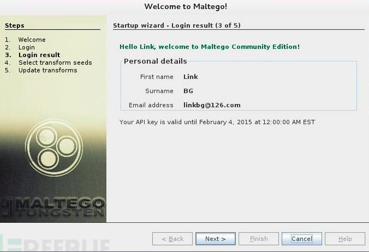Click the Maltego three-circle logo

(x=54, y=147)
